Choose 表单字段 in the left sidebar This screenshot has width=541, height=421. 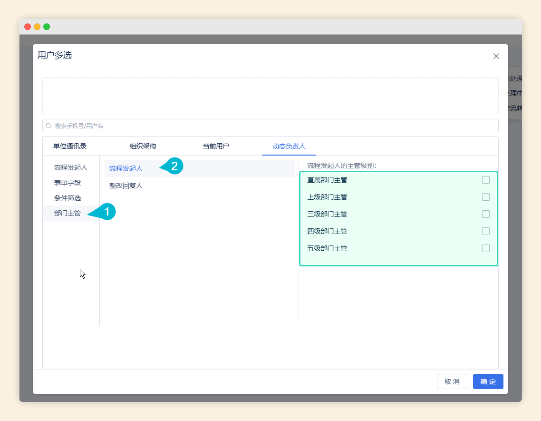click(68, 183)
